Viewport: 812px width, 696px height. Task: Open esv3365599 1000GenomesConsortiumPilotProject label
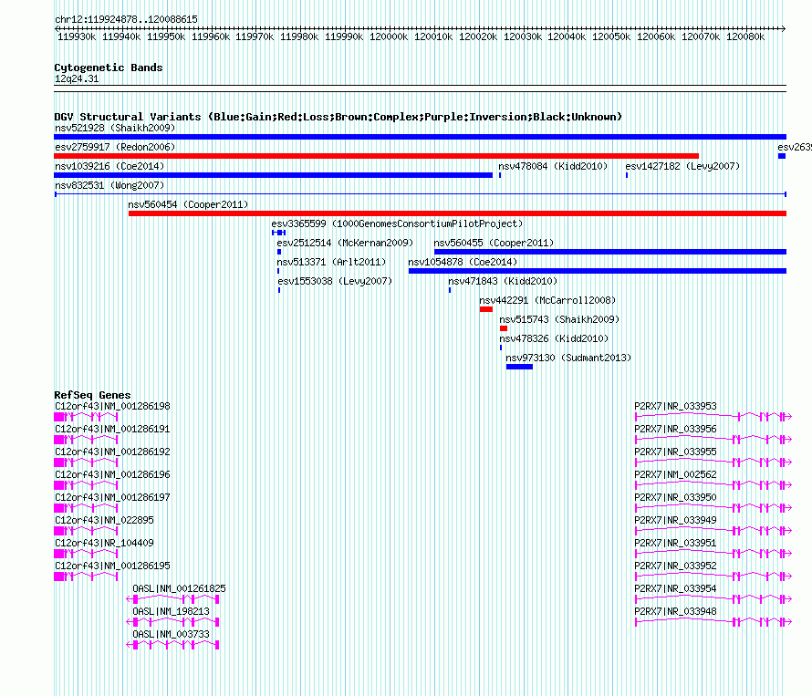(397, 223)
